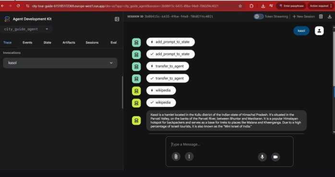The width and height of the screenshot is (335, 177).
Task: Collapse the side panel with the panel icon
Action: click(117, 19)
